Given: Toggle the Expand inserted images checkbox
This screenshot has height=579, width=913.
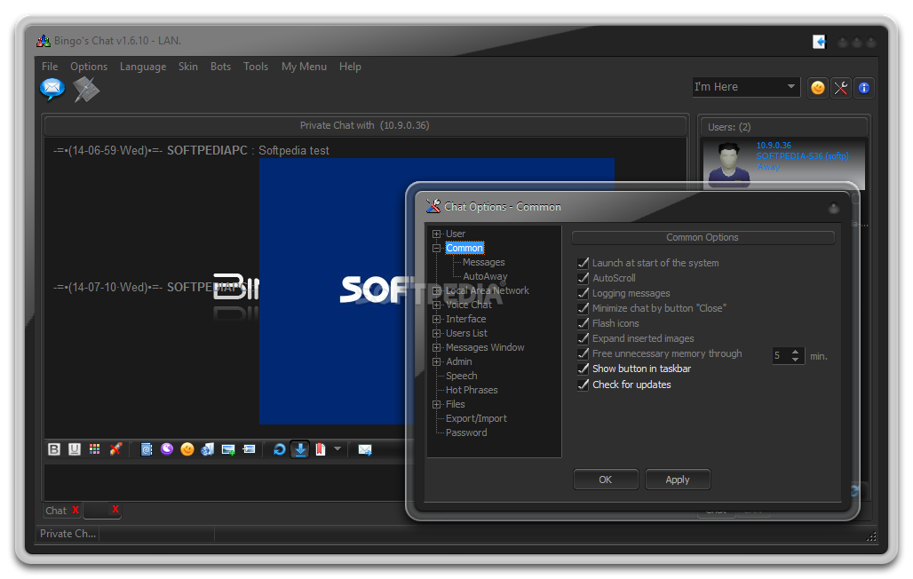Looking at the screenshot, I should 583,338.
